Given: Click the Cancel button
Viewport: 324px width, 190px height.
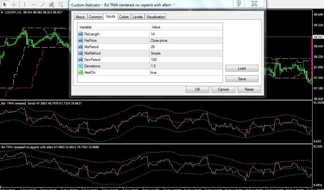Looking at the screenshot, I should point(223,89).
